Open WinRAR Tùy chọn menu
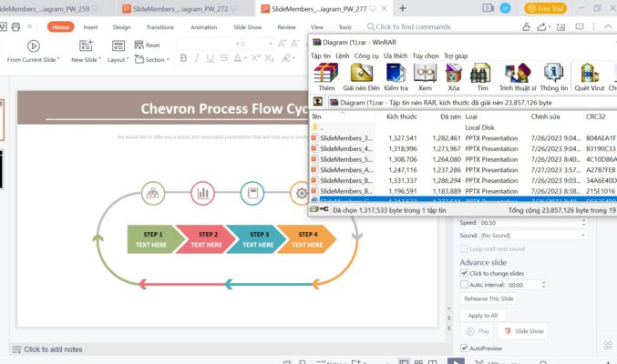Screen dimensions: 617x364 tap(426, 56)
